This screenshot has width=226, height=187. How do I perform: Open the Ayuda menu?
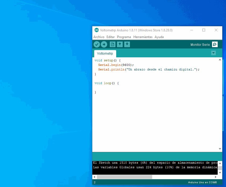(x=159, y=37)
